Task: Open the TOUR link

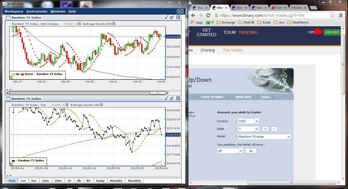Action: [229, 32]
